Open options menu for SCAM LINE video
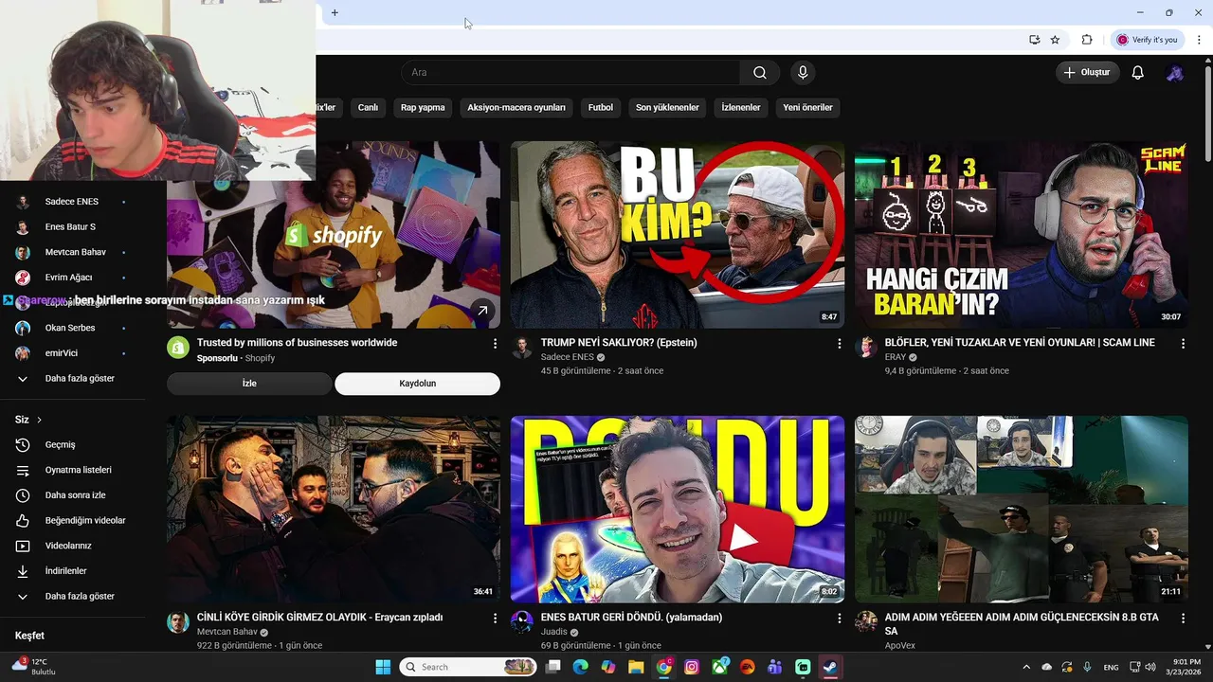Image resolution: width=1213 pixels, height=682 pixels. point(1183,344)
